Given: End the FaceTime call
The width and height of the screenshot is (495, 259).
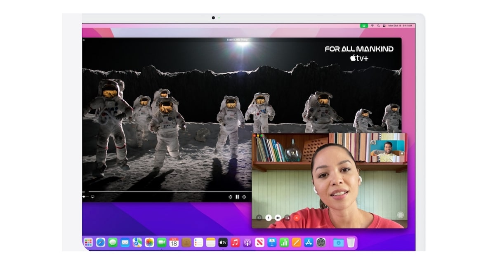Looking at the screenshot, I should [296, 217].
